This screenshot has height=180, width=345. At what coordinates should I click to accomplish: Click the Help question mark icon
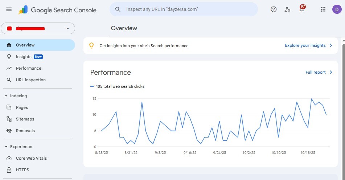point(274,9)
